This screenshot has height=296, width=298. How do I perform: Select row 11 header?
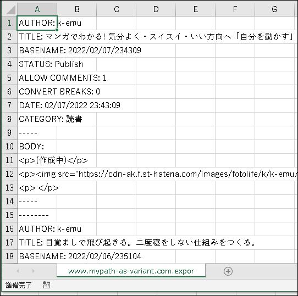coord(9,160)
